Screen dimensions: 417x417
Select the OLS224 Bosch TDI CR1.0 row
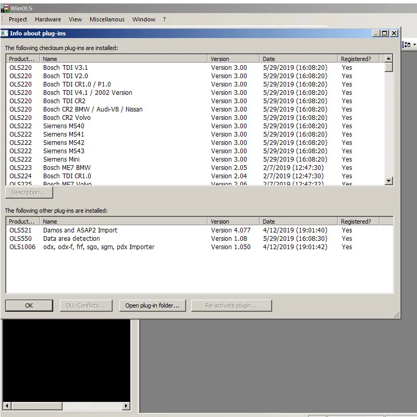click(195, 176)
